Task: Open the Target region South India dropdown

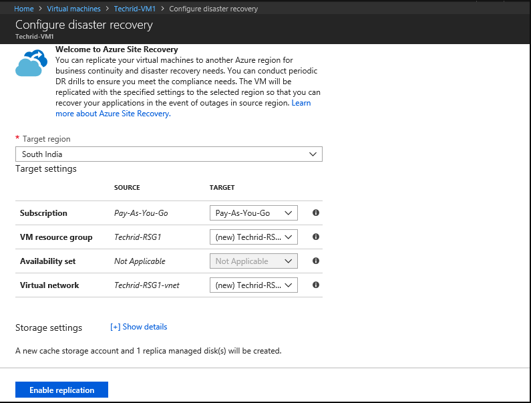Action: [168, 154]
